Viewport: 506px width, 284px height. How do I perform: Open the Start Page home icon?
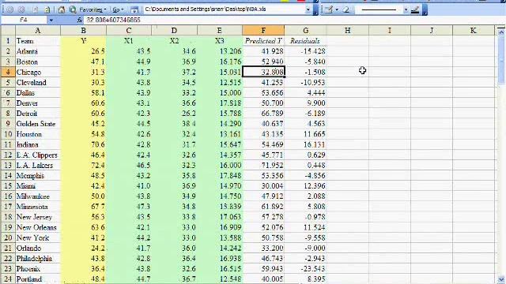[x=62, y=9]
